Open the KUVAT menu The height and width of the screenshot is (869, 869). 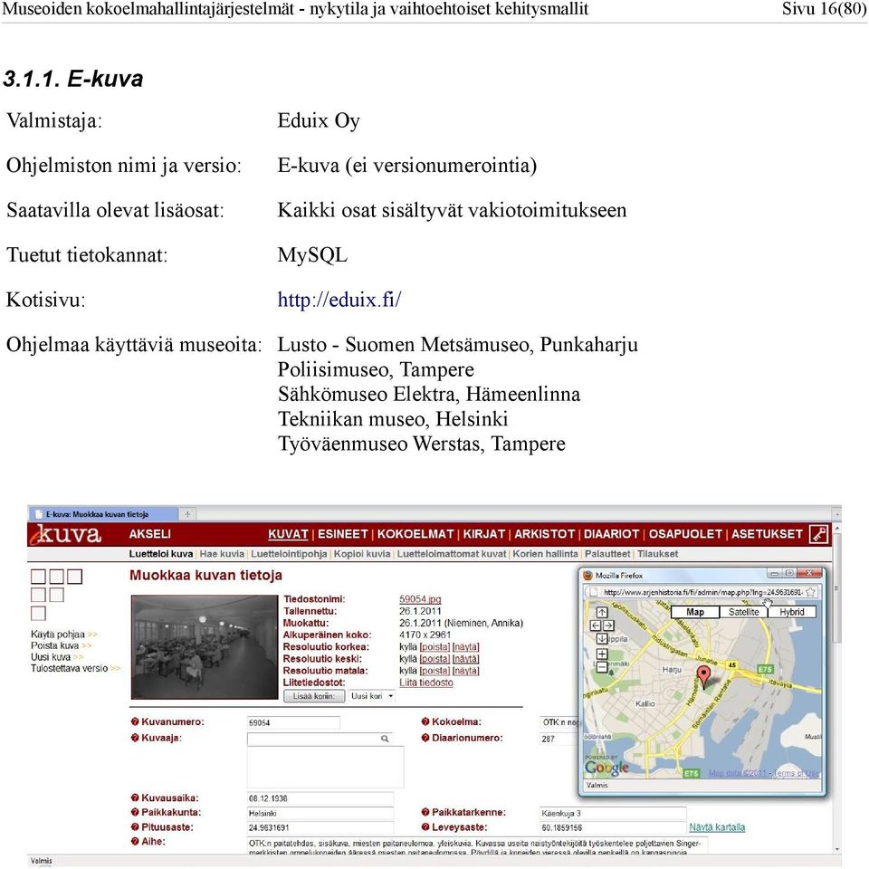coord(288,534)
